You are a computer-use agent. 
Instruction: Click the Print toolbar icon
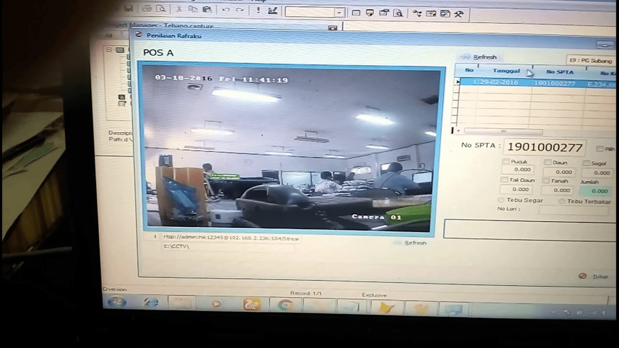(x=147, y=9)
